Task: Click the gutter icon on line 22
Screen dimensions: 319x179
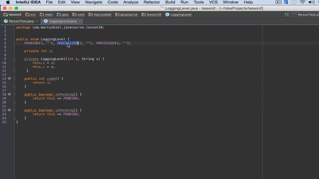Action: coord(9,110)
